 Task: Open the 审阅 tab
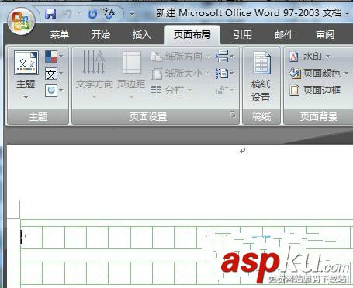(325, 34)
